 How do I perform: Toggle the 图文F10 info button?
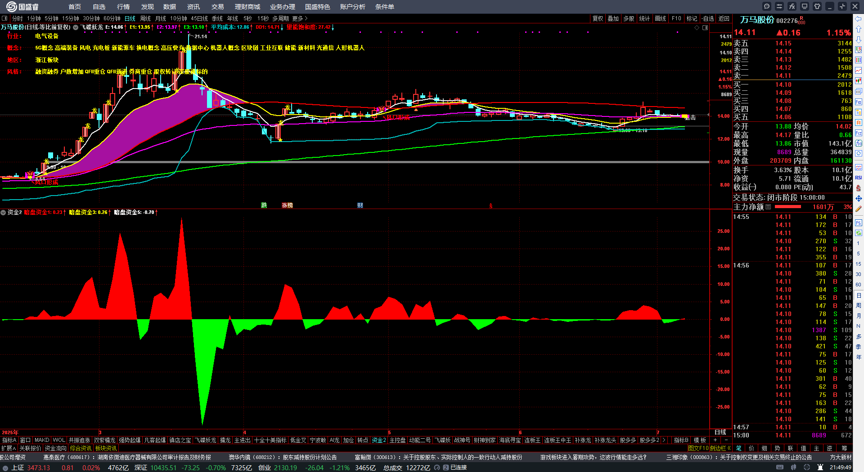tap(698, 448)
